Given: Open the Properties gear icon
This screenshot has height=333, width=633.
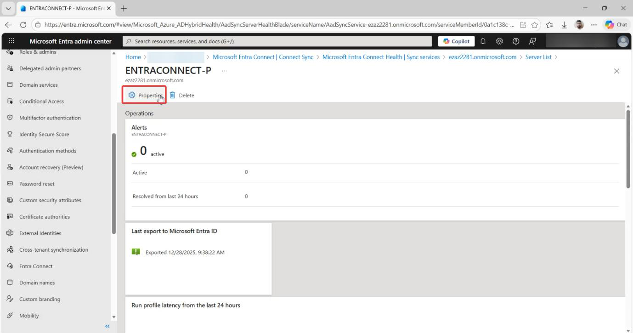Looking at the screenshot, I should click(132, 95).
